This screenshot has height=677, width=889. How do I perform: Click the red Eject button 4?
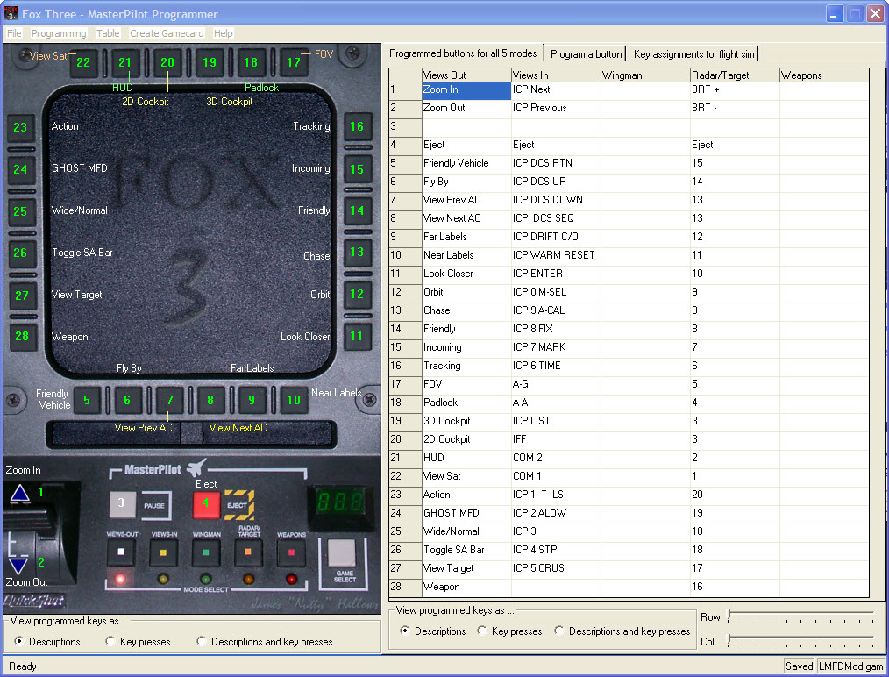206,503
